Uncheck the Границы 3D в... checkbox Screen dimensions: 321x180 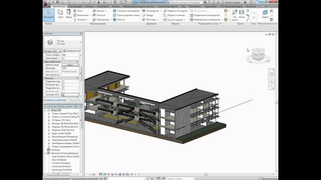pos(63,95)
